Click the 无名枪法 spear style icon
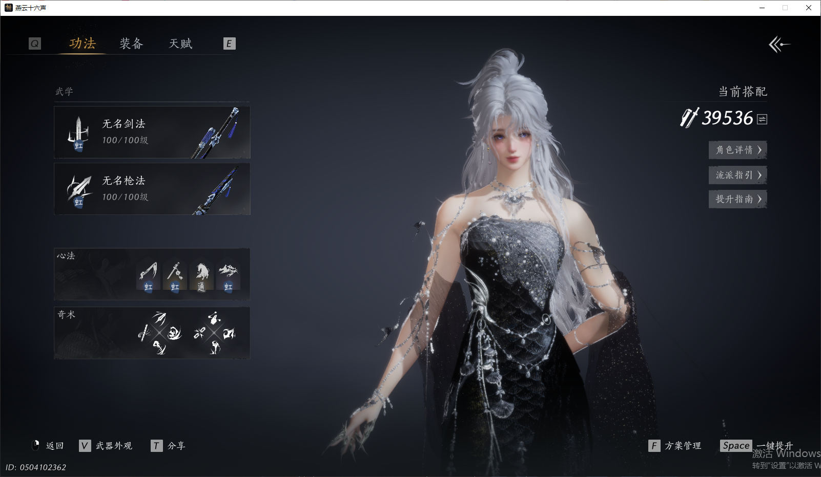Viewport: 821px width, 477px height. [x=78, y=190]
